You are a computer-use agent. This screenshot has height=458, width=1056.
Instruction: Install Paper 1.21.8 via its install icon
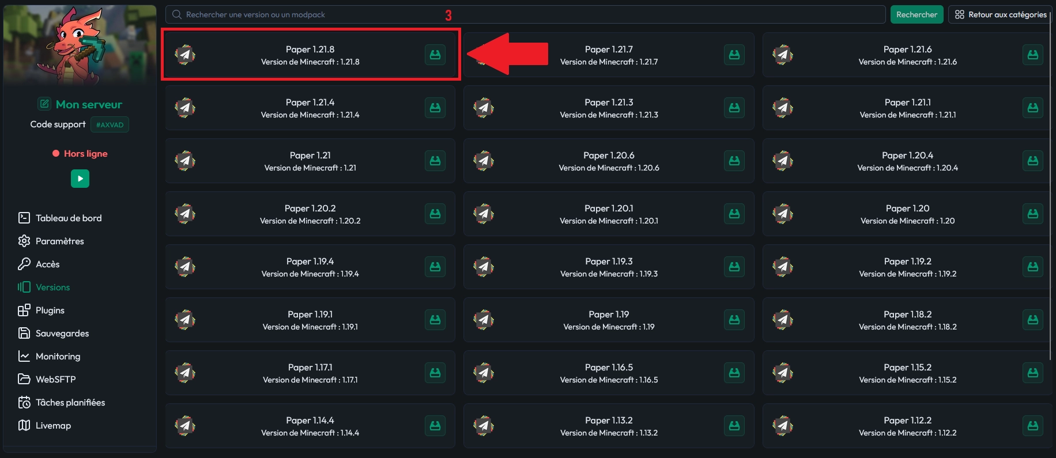coord(435,55)
